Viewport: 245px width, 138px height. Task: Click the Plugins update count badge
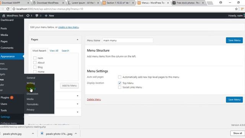(12, 97)
